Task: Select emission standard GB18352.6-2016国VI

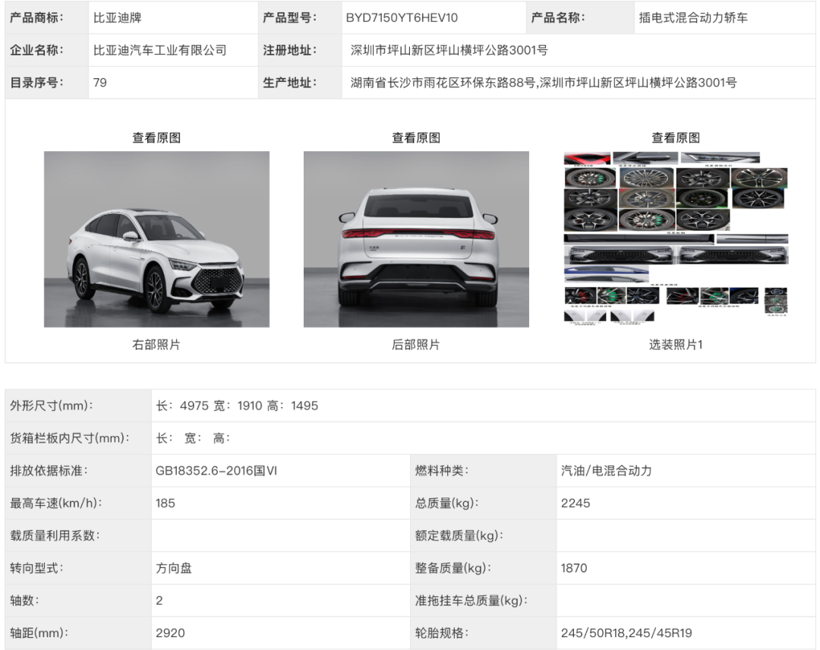Action: click(x=216, y=471)
